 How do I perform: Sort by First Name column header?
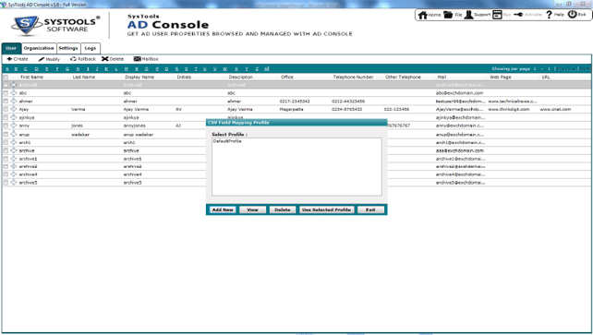click(x=31, y=77)
